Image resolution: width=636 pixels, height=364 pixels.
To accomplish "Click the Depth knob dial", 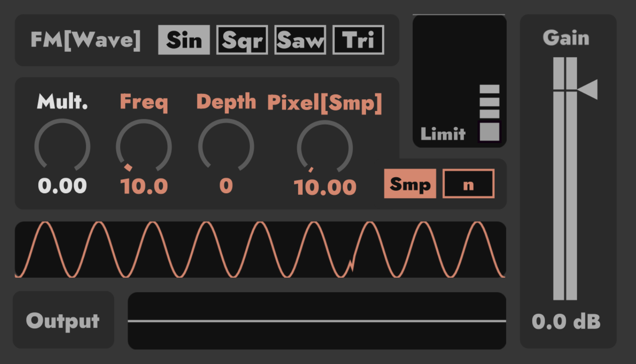I will (226, 146).
